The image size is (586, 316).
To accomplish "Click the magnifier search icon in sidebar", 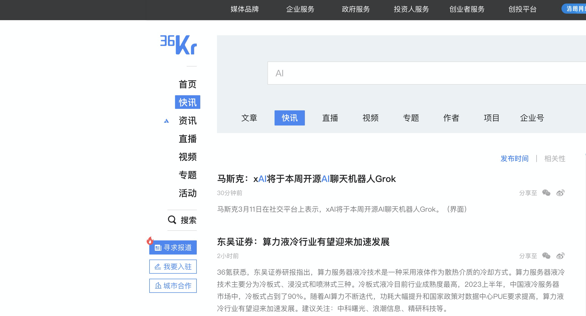I will coord(172,220).
